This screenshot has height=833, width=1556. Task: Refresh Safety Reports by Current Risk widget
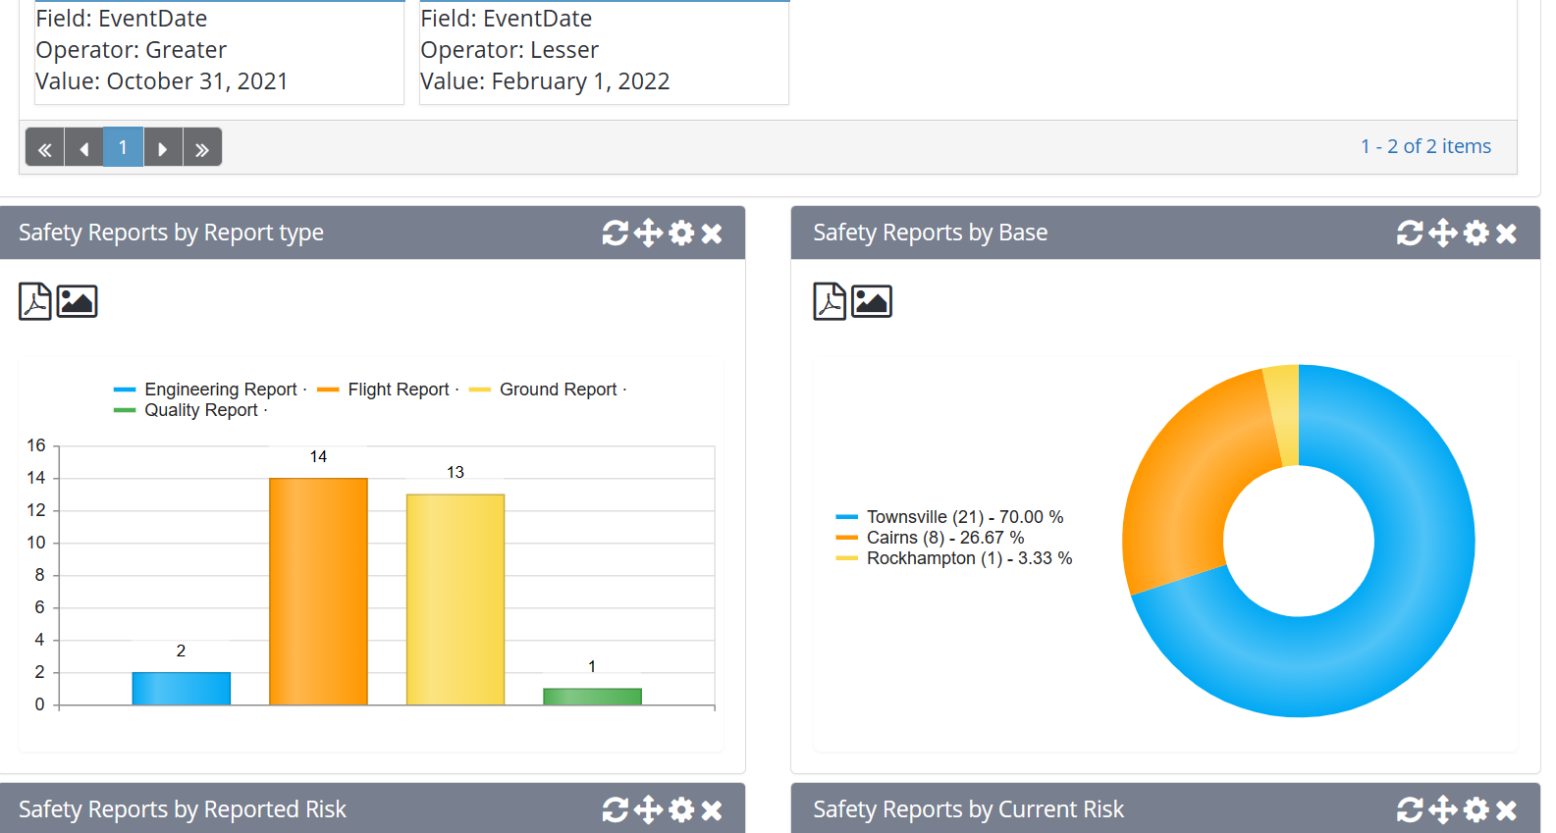click(1410, 809)
